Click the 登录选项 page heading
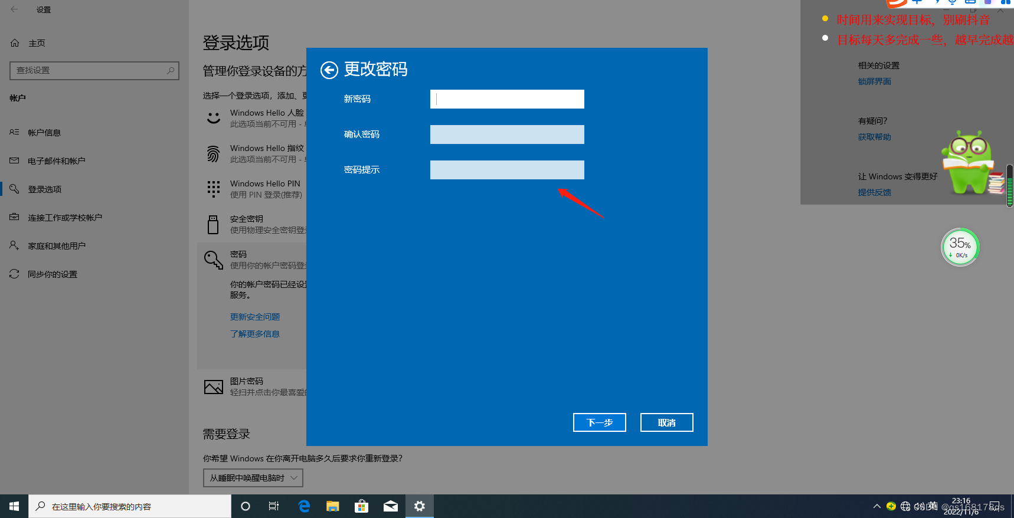 [236, 42]
